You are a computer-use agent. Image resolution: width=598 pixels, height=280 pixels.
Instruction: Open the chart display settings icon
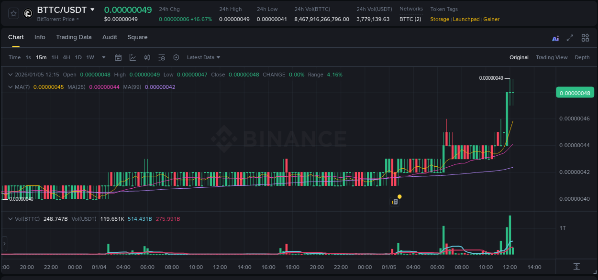(x=162, y=57)
